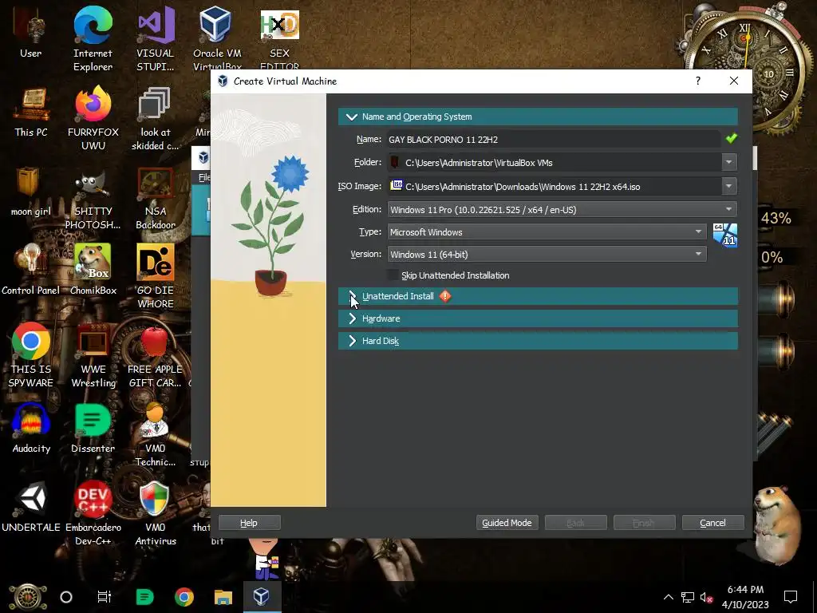Select Embarcadero Dev-C++ desktop icon
The height and width of the screenshot is (613, 817).
(x=93, y=513)
